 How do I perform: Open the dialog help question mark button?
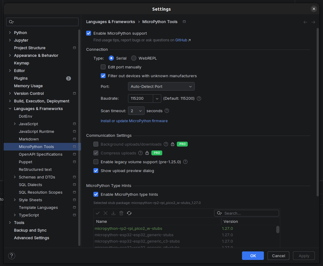coord(12,256)
